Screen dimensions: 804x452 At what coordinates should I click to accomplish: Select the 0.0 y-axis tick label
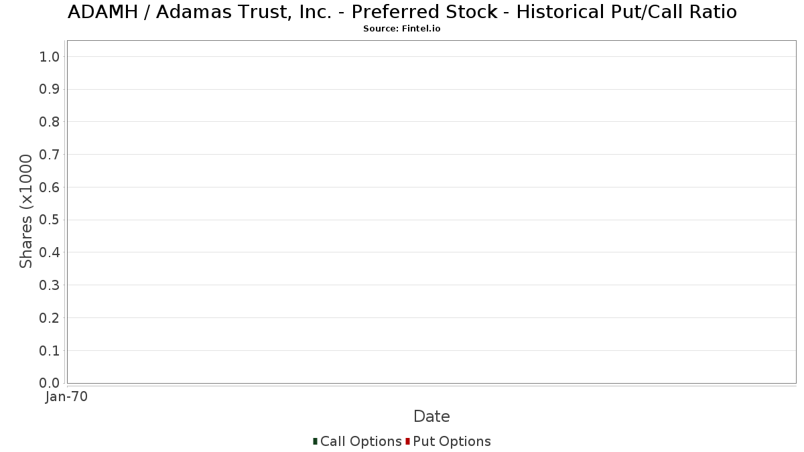click(50, 383)
